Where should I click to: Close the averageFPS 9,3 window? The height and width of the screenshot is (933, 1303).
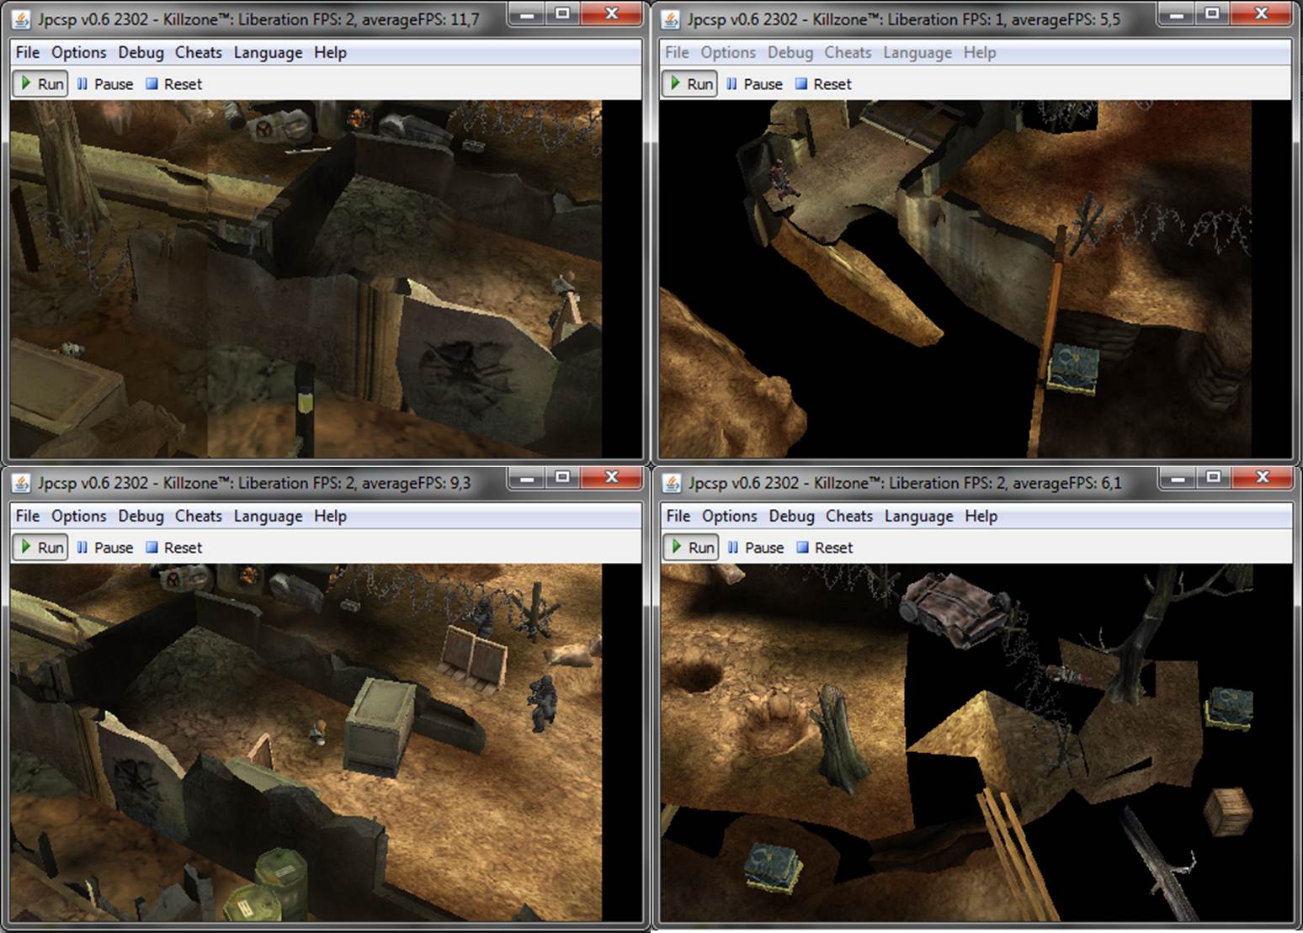coord(612,478)
